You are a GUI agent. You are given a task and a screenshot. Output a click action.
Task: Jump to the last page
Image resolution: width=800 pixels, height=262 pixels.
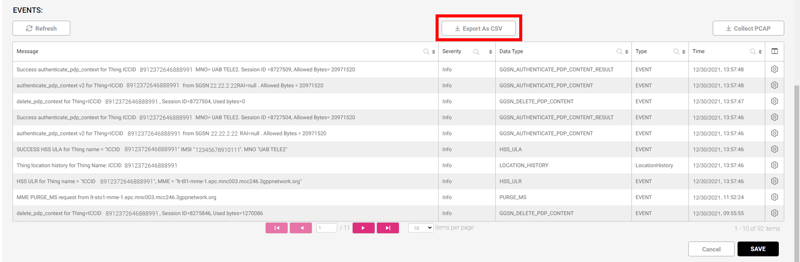pyautogui.click(x=388, y=228)
